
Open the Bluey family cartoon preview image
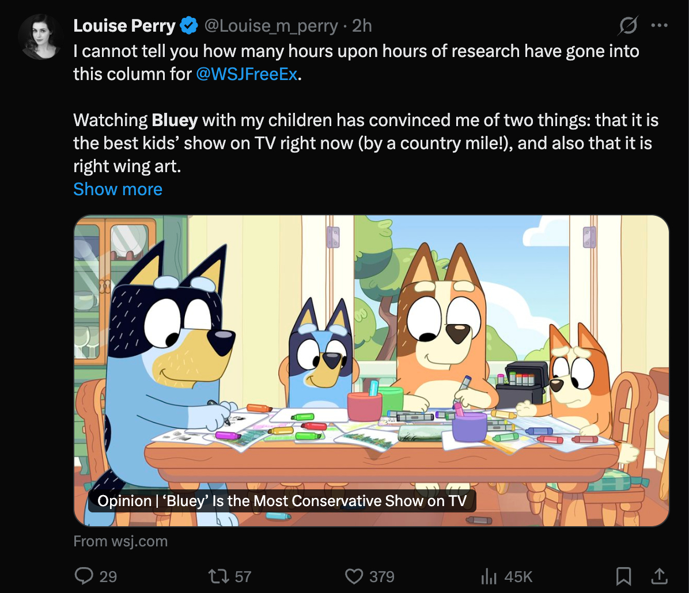tap(371, 345)
